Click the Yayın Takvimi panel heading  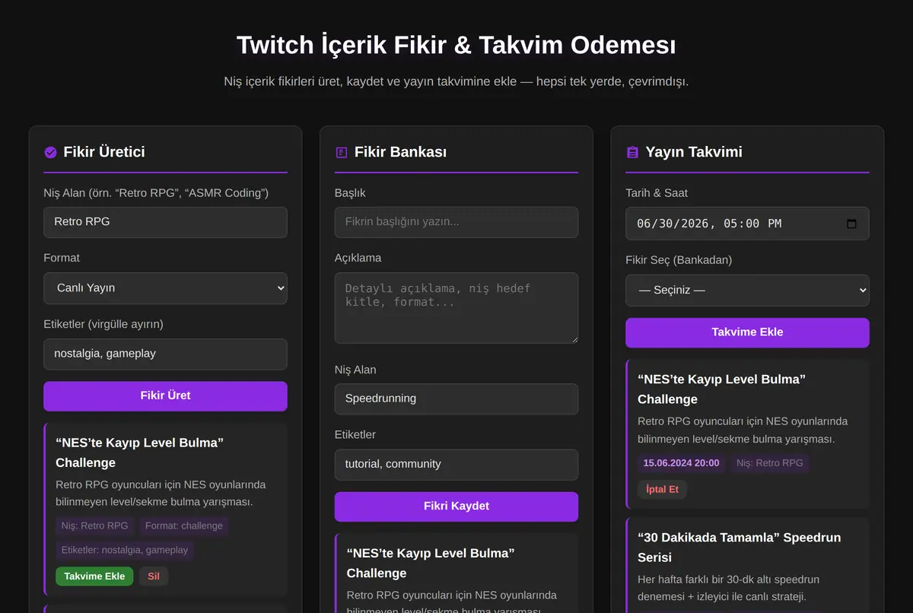click(694, 152)
